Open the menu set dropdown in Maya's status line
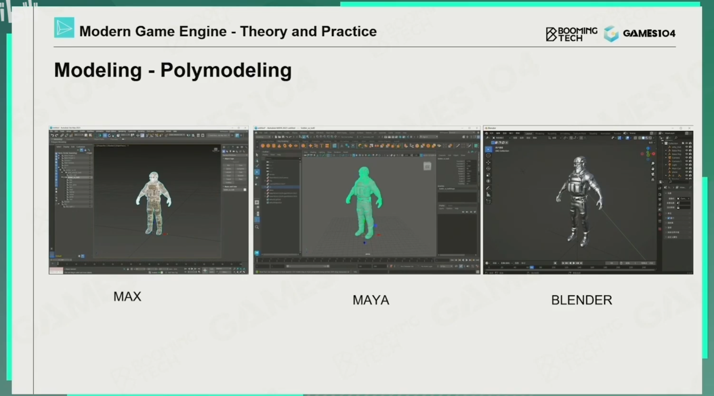The height and width of the screenshot is (396, 714). coord(263,137)
